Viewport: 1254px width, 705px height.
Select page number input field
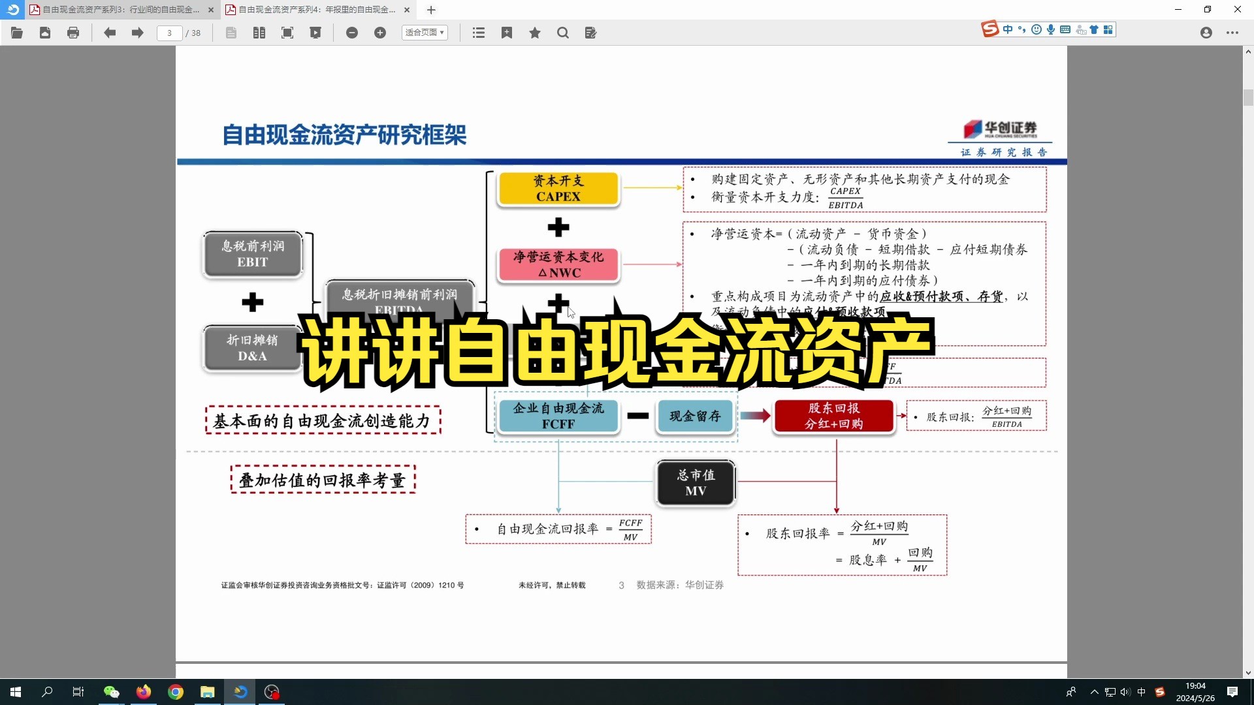(x=169, y=33)
